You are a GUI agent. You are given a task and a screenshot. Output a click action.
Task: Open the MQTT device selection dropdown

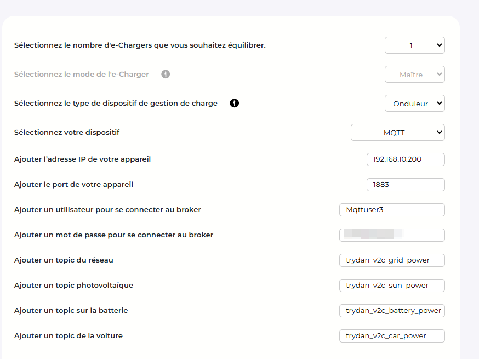[397, 133]
